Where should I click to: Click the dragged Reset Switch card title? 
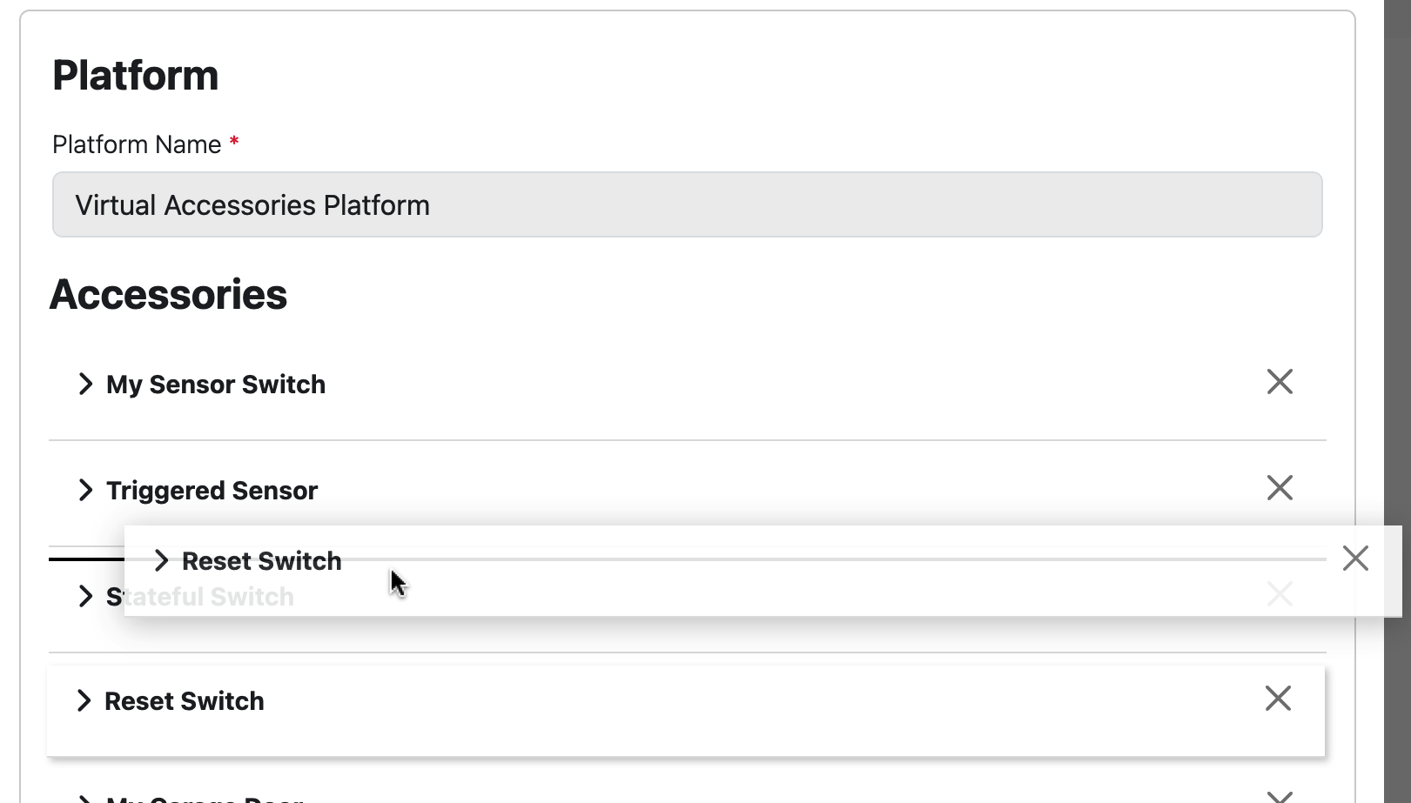[x=261, y=560]
